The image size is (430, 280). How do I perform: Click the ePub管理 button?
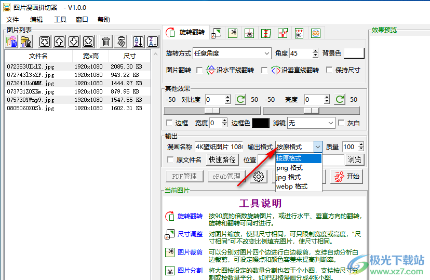point(226,176)
